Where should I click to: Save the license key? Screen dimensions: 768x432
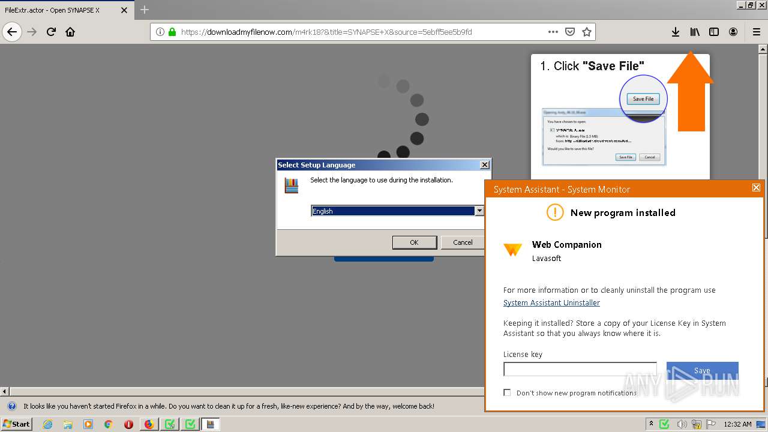coord(702,370)
